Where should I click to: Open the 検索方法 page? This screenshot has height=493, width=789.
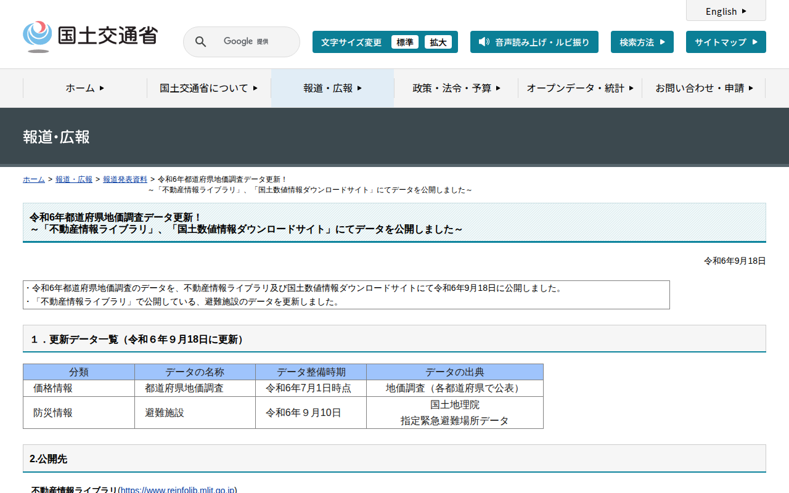[x=642, y=42]
